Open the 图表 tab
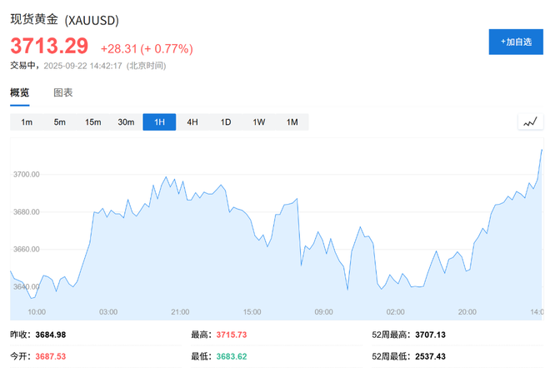Image resolution: width=550 pixels, height=387 pixels. coord(63,93)
